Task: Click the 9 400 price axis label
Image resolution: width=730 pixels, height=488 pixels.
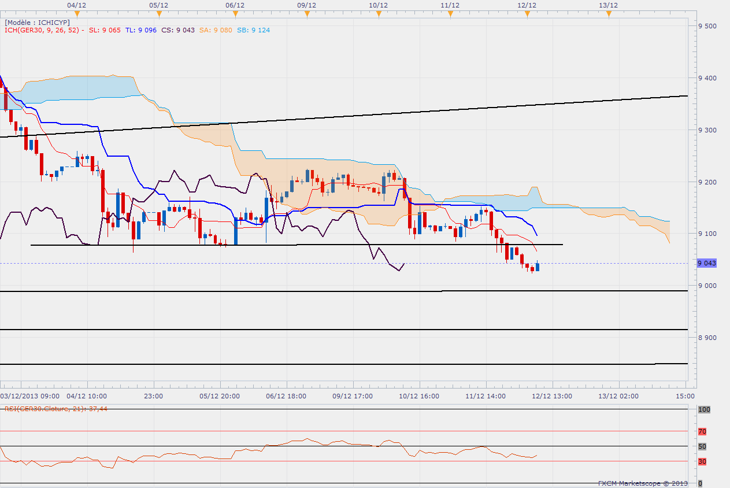Action: tap(707, 78)
